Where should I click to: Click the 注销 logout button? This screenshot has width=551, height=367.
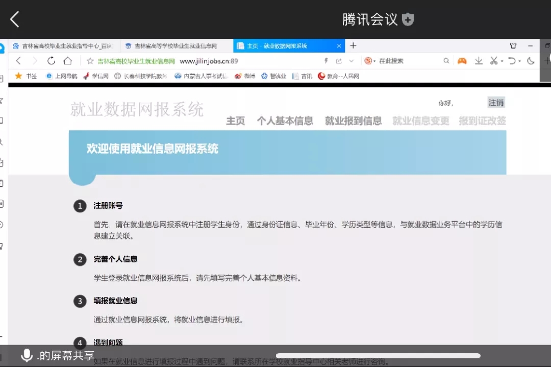point(496,103)
